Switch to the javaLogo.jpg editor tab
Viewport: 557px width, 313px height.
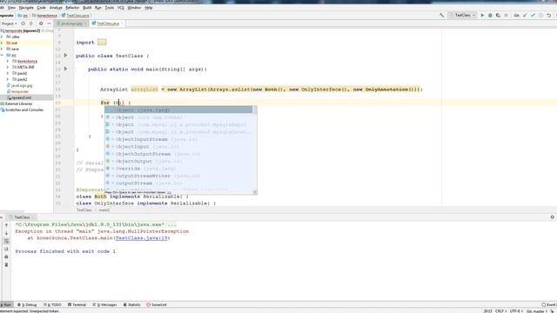coord(71,23)
